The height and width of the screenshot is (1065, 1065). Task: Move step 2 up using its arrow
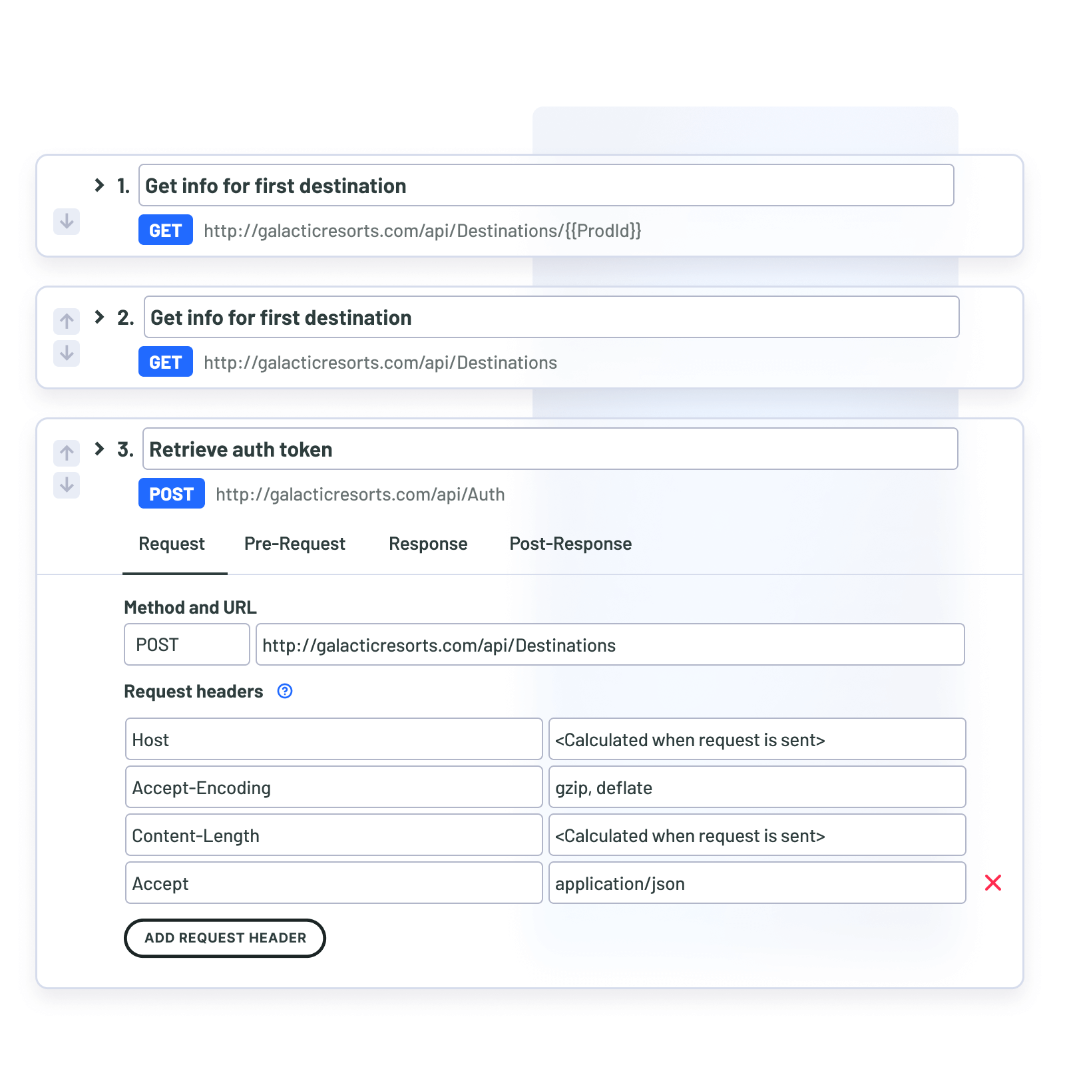pyautogui.click(x=66, y=321)
